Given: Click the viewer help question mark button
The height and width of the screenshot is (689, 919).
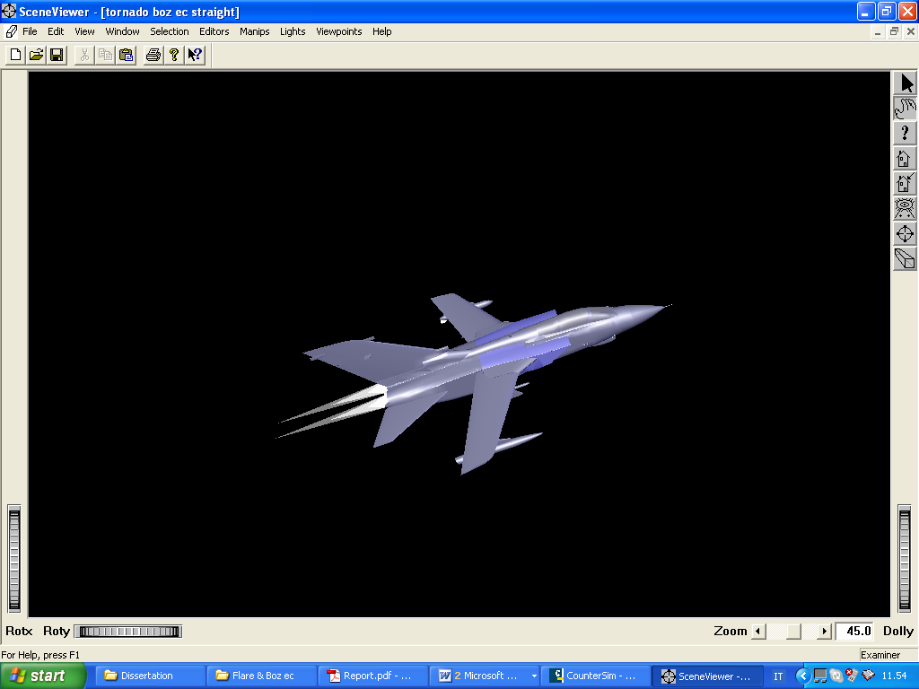Looking at the screenshot, I should click(x=905, y=134).
